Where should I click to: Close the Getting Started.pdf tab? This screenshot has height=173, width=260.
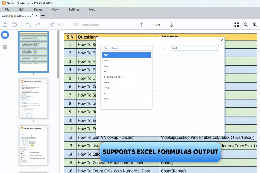tap(37, 15)
